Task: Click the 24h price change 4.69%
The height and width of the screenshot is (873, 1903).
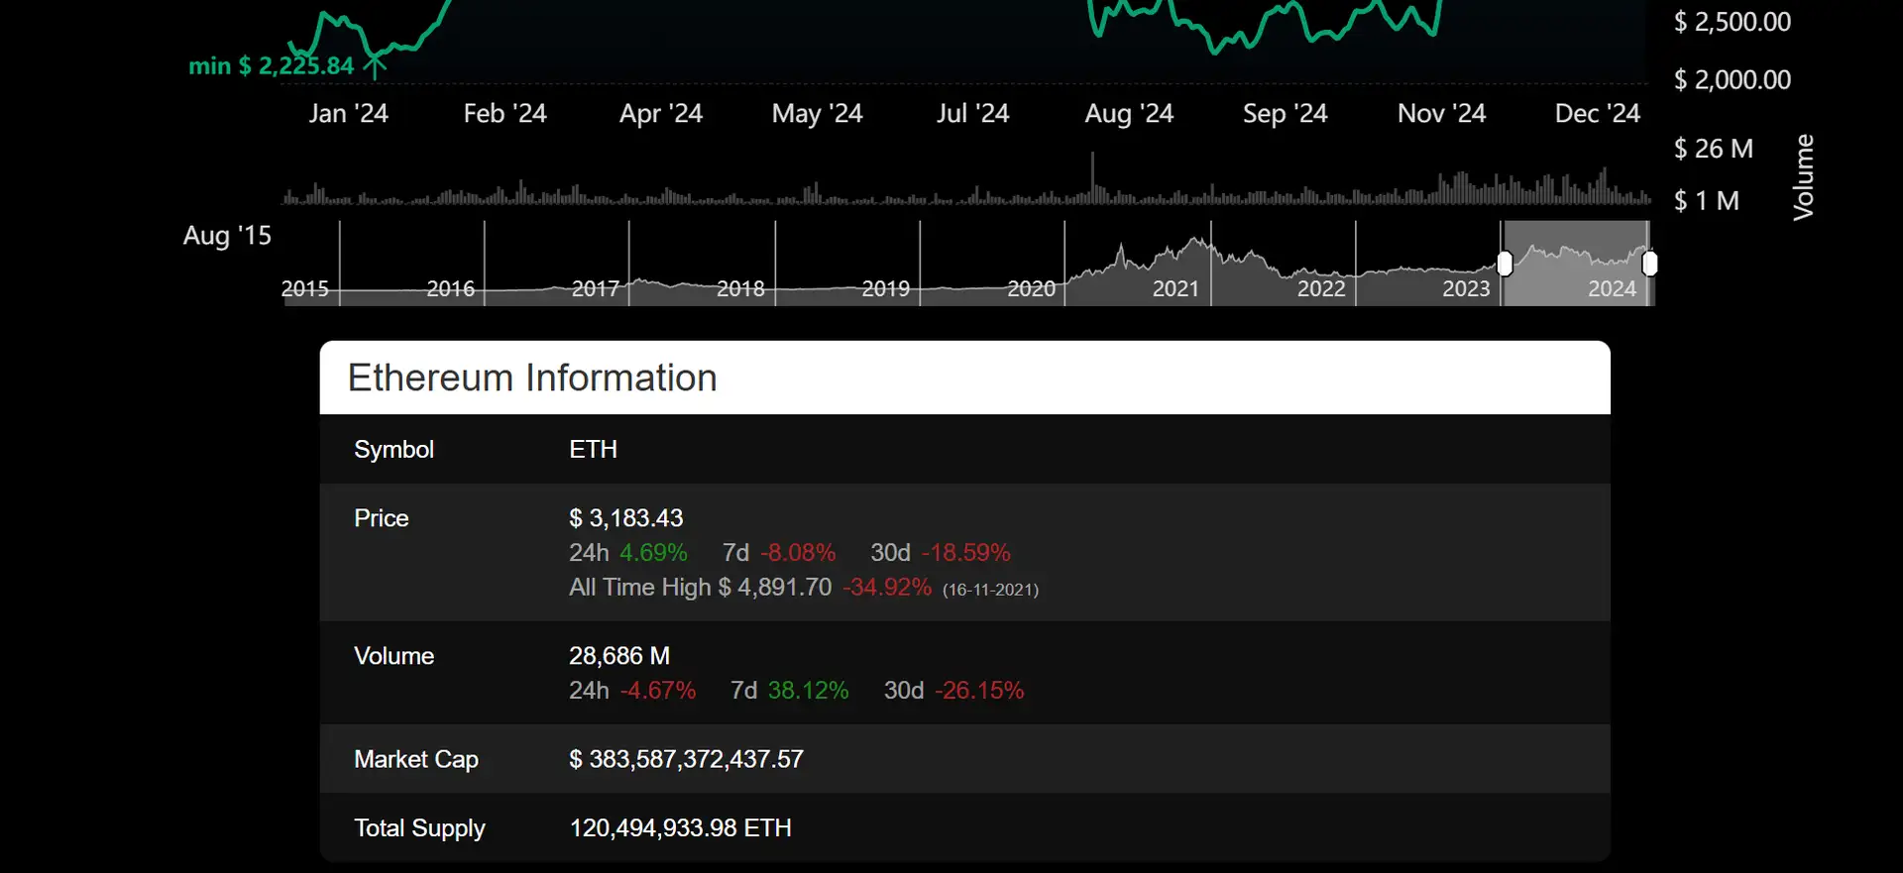Action: click(x=653, y=553)
